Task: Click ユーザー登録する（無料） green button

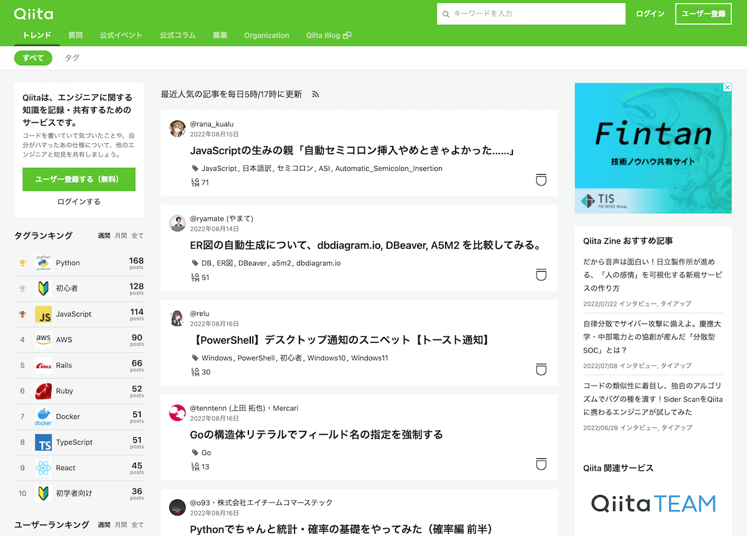Action: pos(79,179)
